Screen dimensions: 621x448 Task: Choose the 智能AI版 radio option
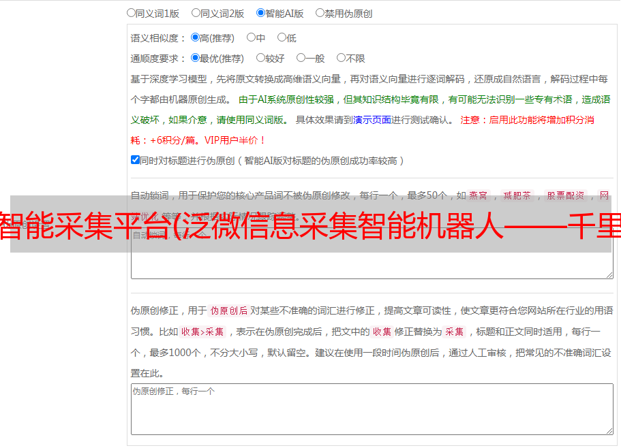pos(260,13)
